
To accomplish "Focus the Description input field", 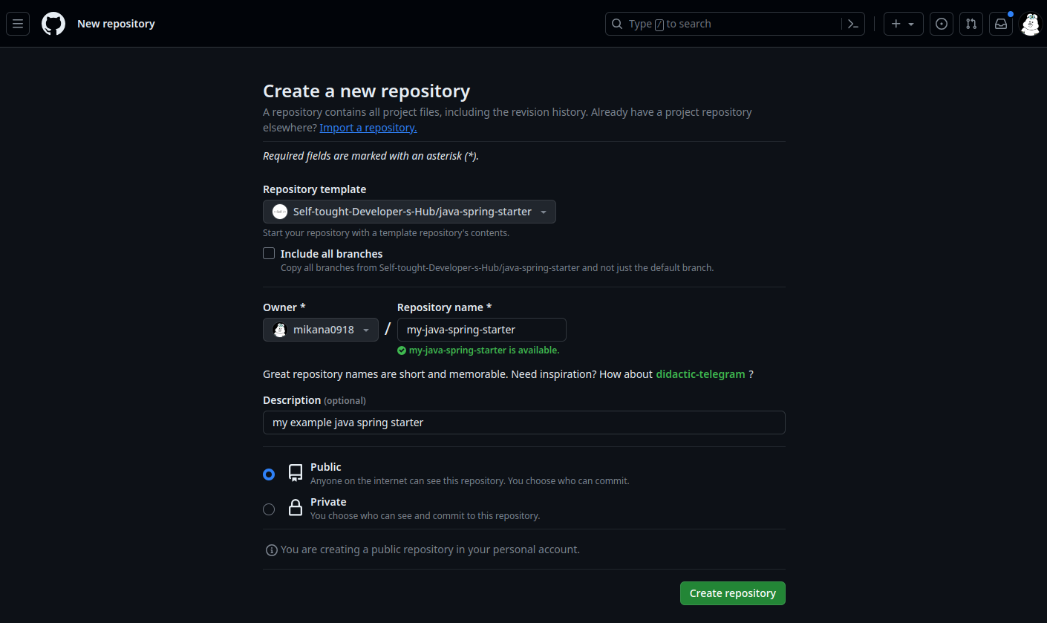I will (x=524, y=423).
